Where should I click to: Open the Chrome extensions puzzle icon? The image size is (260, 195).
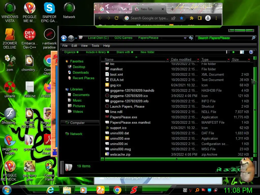191,18
